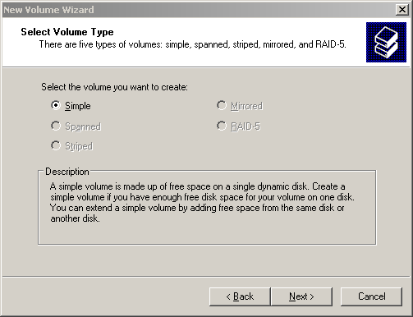Cancel the volume wizard
This screenshot has height=317, width=413.
coord(371,296)
